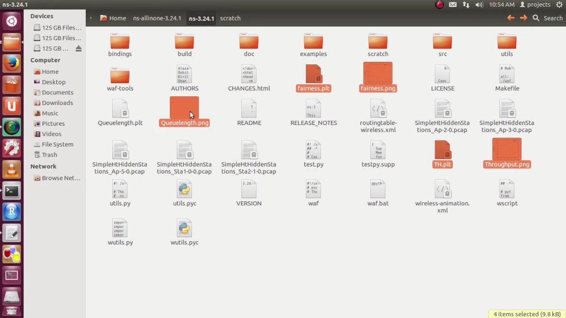Open the bindings folder

click(x=120, y=45)
